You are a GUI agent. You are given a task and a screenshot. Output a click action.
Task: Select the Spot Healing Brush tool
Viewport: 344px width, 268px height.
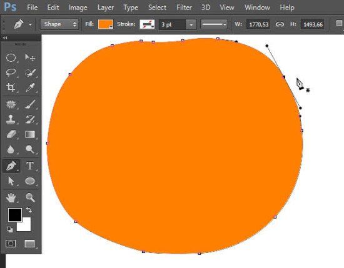point(11,104)
